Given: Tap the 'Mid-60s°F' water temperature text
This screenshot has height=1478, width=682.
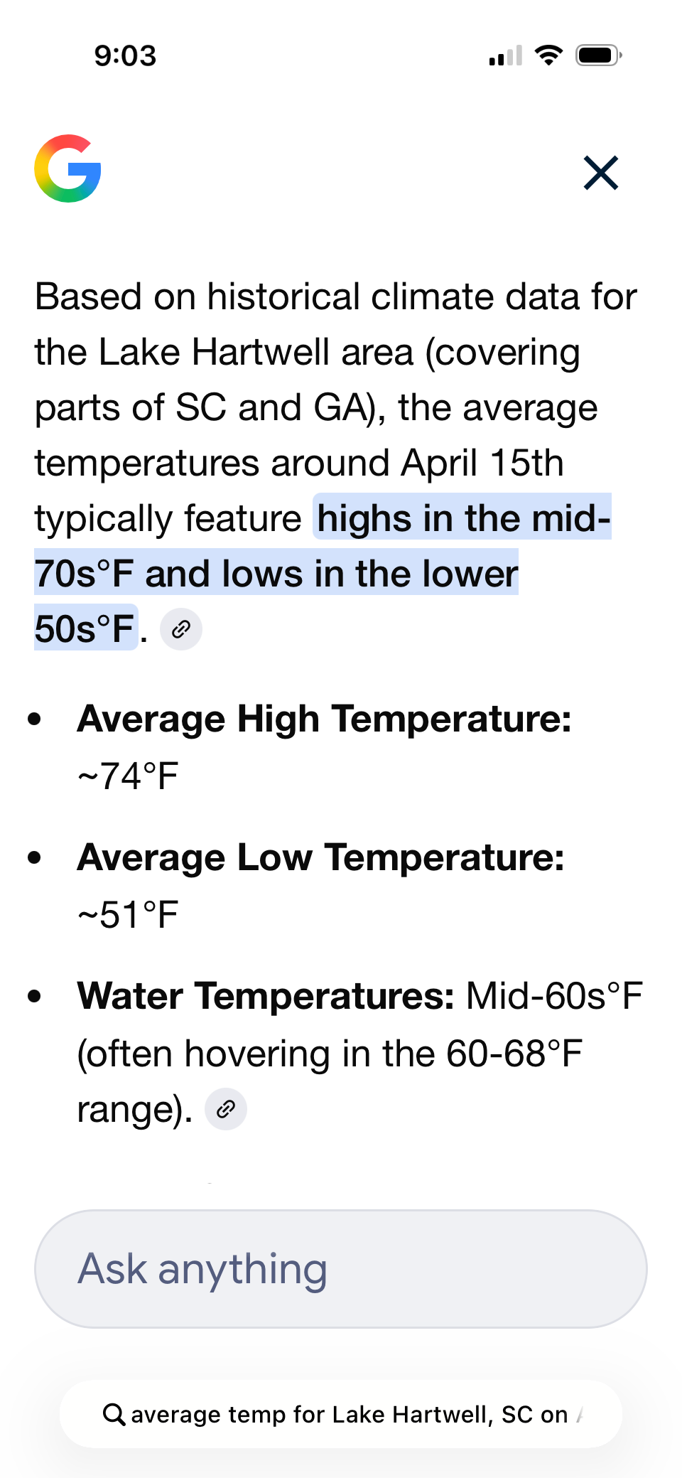Looking at the screenshot, I should (x=554, y=996).
